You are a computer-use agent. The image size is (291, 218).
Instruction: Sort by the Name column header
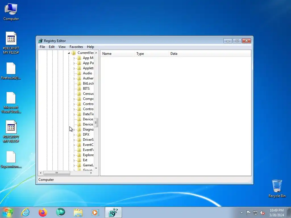117,54
